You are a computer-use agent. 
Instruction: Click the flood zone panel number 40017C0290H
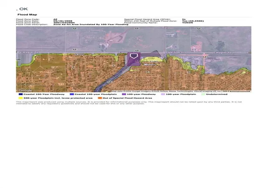pyautogui.click(x=64, y=23)
